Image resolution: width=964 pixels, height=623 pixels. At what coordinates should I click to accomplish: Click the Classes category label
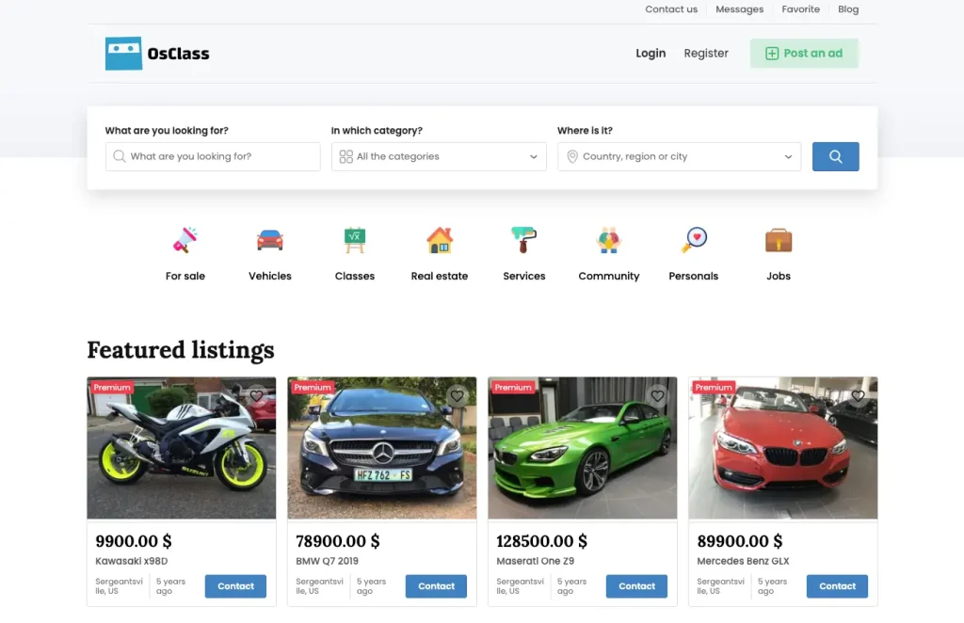pyautogui.click(x=355, y=276)
